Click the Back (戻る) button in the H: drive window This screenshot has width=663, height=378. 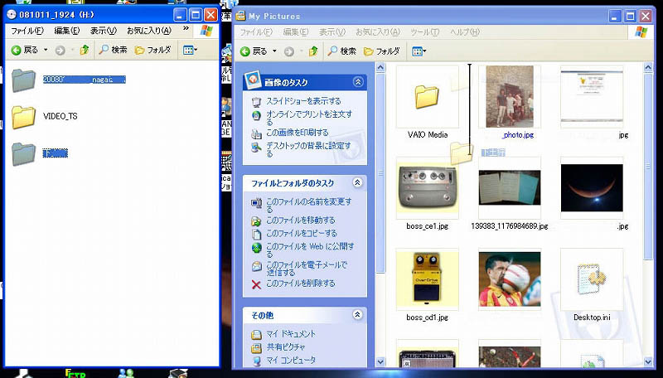[x=25, y=50]
